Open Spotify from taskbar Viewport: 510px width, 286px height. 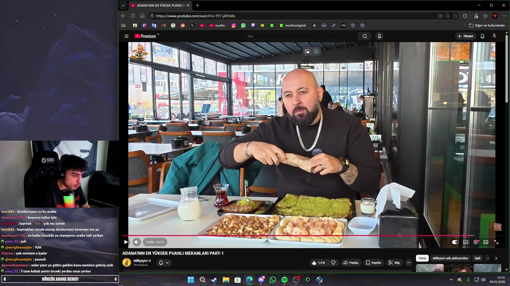point(284,280)
